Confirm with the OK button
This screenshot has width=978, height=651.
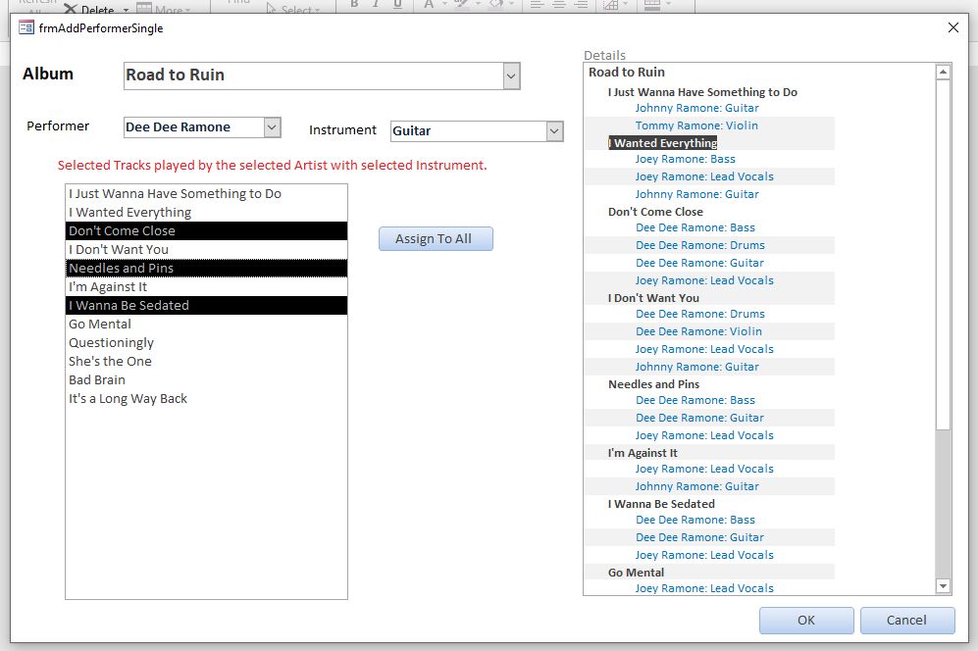click(806, 621)
